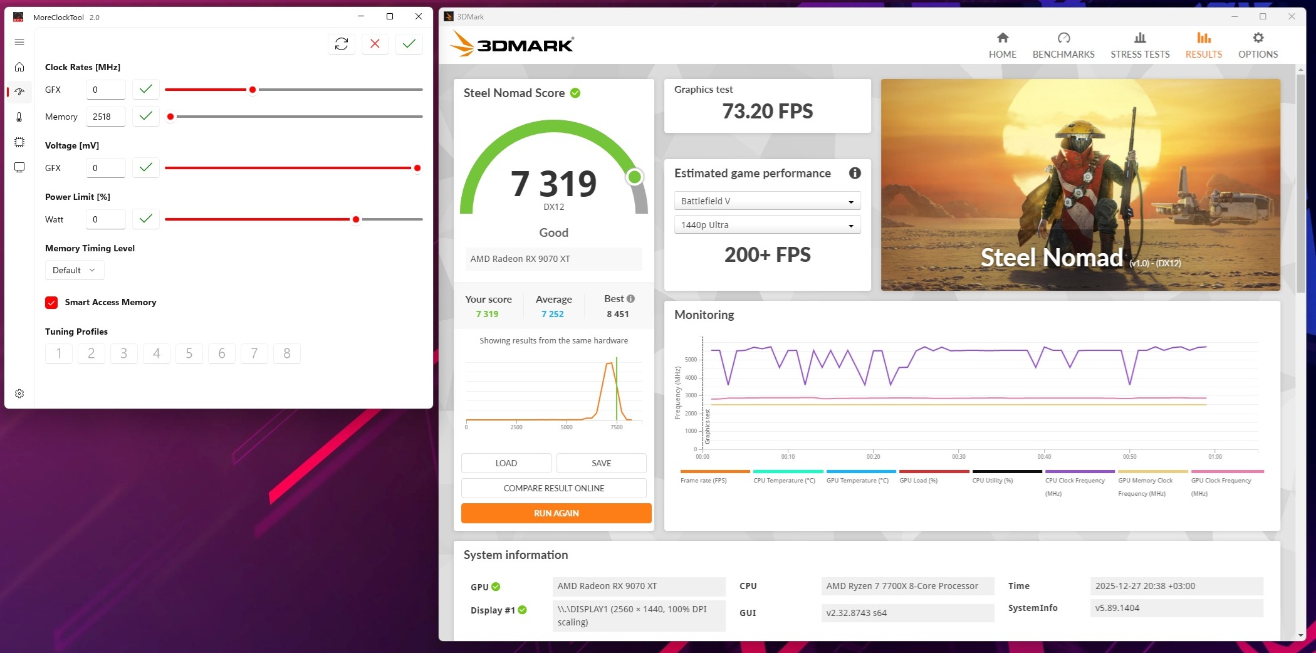Select the tuning gauge icon in MoreClockTool sidebar
Image resolution: width=1316 pixels, height=653 pixels.
coord(19,91)
